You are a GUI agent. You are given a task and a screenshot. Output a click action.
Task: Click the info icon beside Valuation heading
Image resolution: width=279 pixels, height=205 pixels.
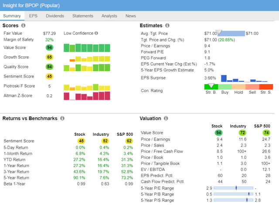166,118
